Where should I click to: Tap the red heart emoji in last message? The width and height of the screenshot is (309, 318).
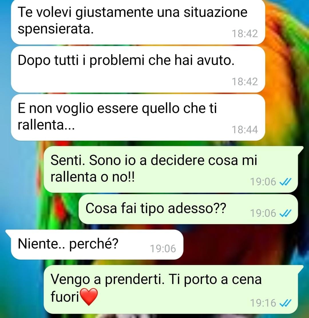tap(89, 297)
